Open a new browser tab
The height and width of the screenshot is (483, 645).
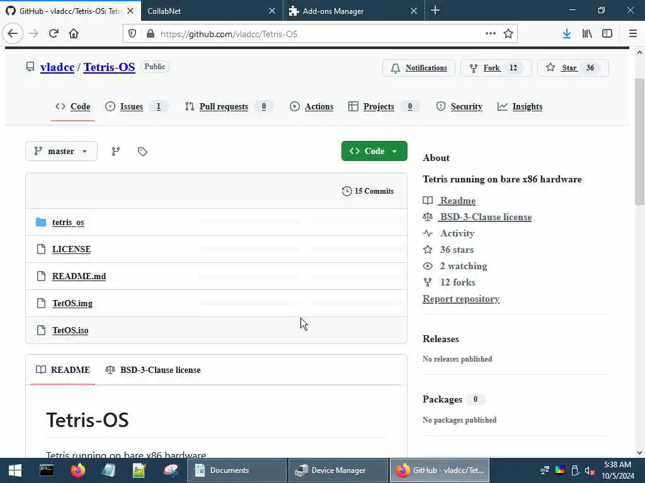(435, 11)
